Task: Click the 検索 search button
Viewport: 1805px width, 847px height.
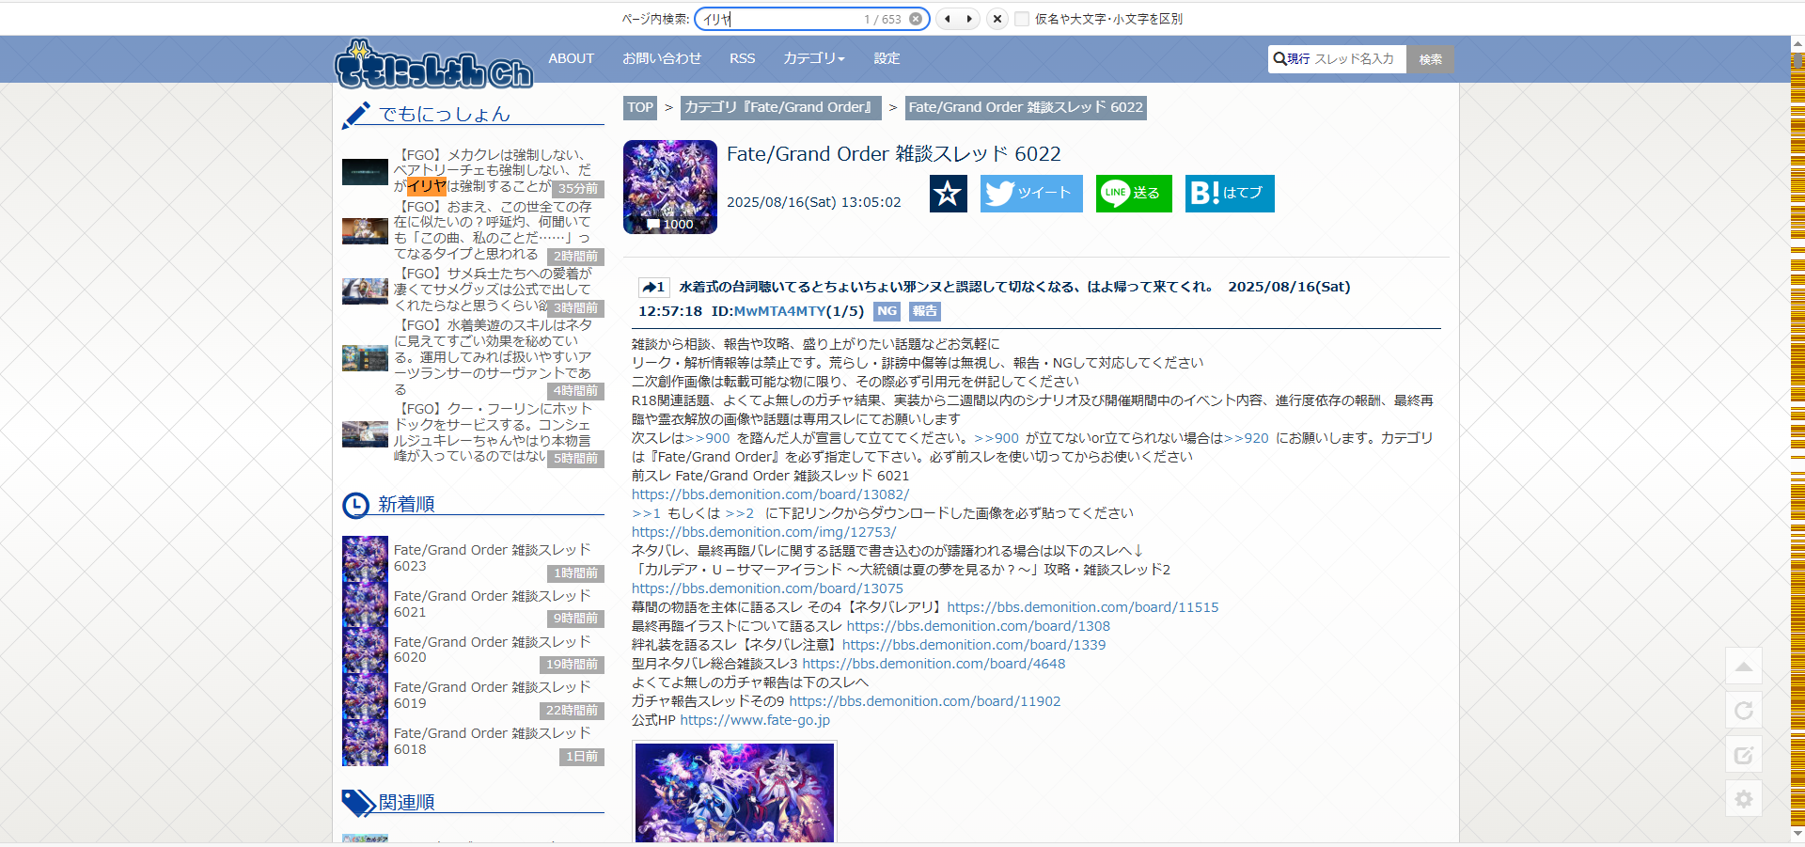Action: click(x=1430, y=59)
